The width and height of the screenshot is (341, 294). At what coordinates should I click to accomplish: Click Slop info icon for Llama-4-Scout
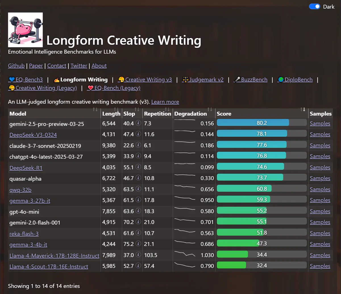[x=138, y=266]
